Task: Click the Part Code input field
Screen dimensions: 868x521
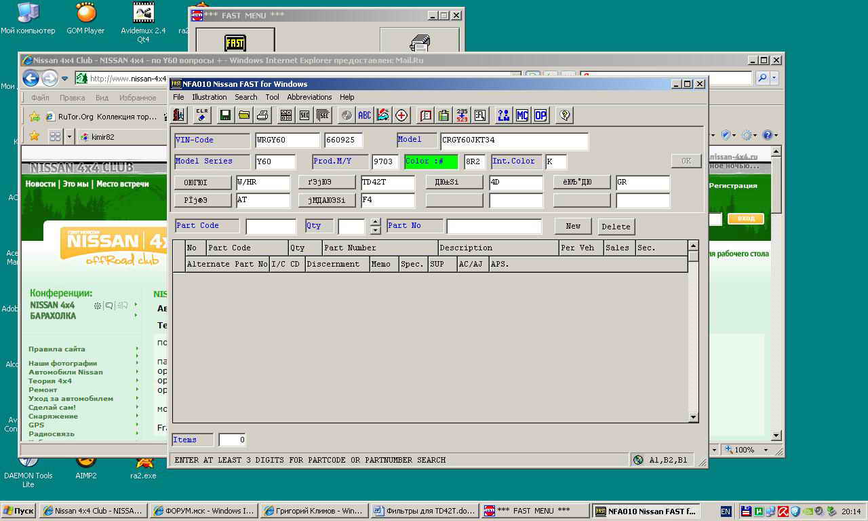Action: pos(271,227)
